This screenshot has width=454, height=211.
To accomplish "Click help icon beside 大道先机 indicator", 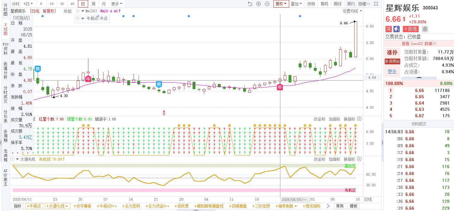I will (13, 159).
